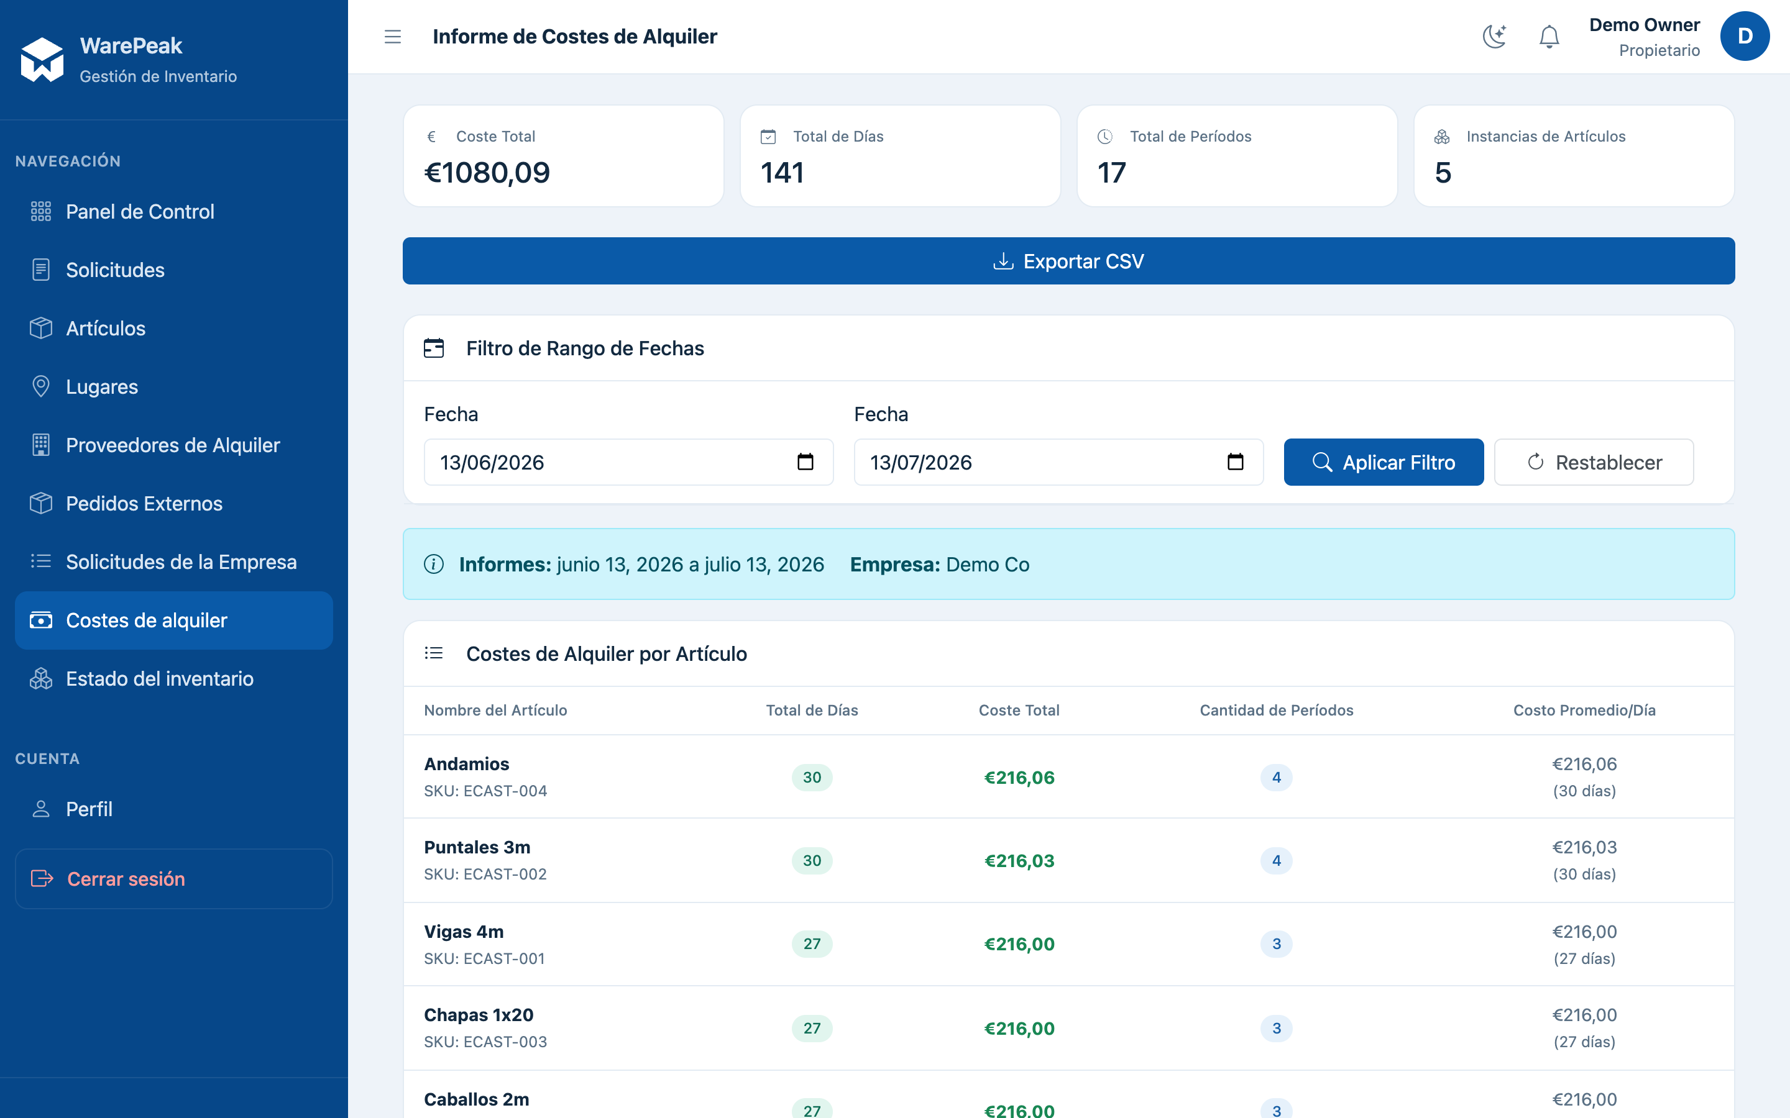Click the Artículos box icon
Image resolution: width=1790 pixels, height=1118 pixels.
pos(40,329)
